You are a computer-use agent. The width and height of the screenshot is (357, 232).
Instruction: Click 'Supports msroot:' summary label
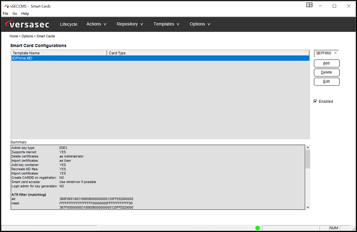coord(24,152)
